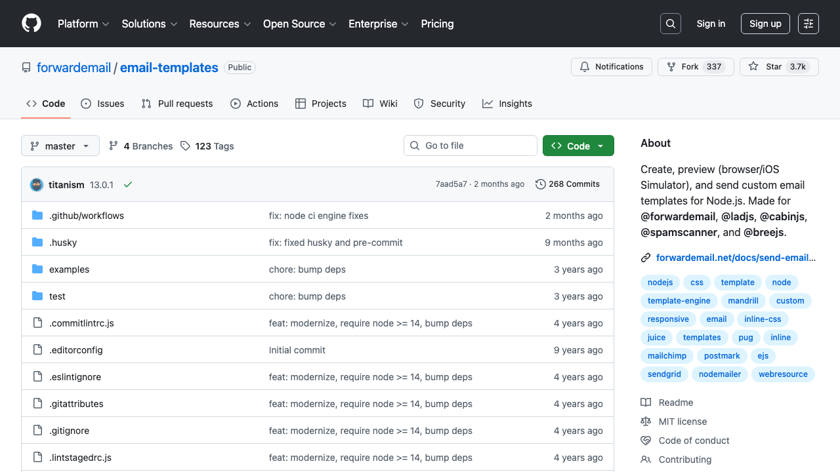Click the folder icon beside examples

coord(37,269)
